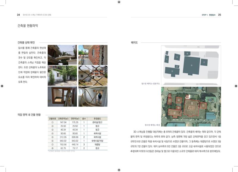Select the 440.14 table cell
This screenshot has height=172, width=238.
75,145
